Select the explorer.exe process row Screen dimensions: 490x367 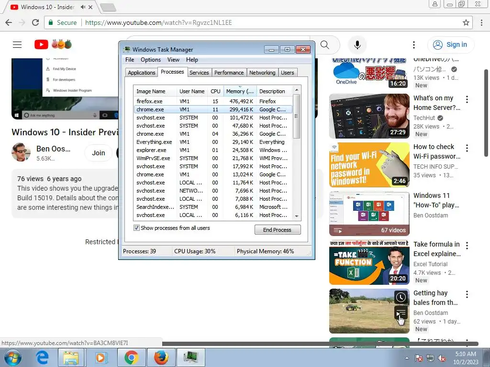213,150
